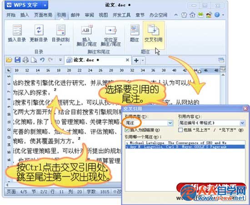Screen dimensions: 250x205
Task: Click the undo arrow in quick toolbar
Action: point(42,60)
